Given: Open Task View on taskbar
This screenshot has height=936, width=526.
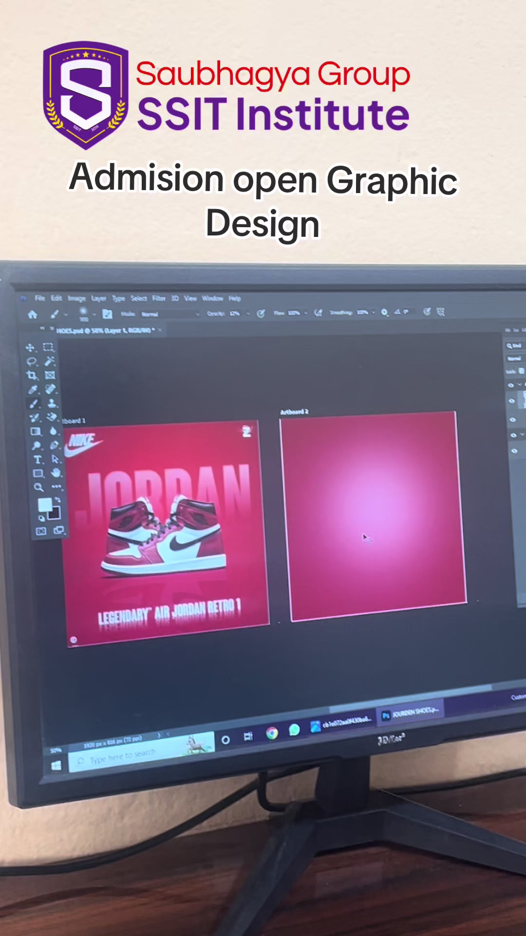Looking at the screenshot, I should 248,737.
